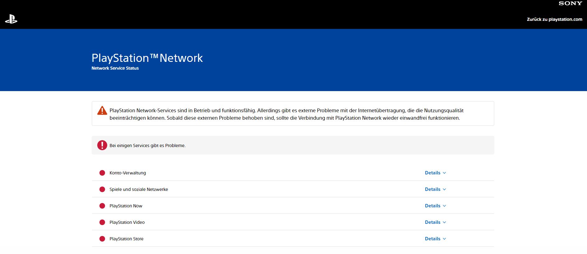Show Details for PlayStation Video
587x254 pixels.
435,222
